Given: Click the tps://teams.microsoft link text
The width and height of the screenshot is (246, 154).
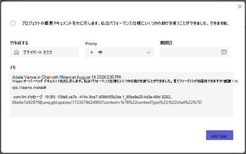Looking at the screenshot, I should [29, 87].
